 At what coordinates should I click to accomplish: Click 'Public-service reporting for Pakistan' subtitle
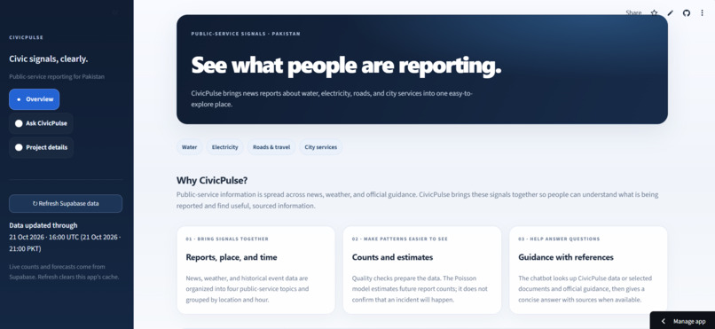click(x=57, y=76)
